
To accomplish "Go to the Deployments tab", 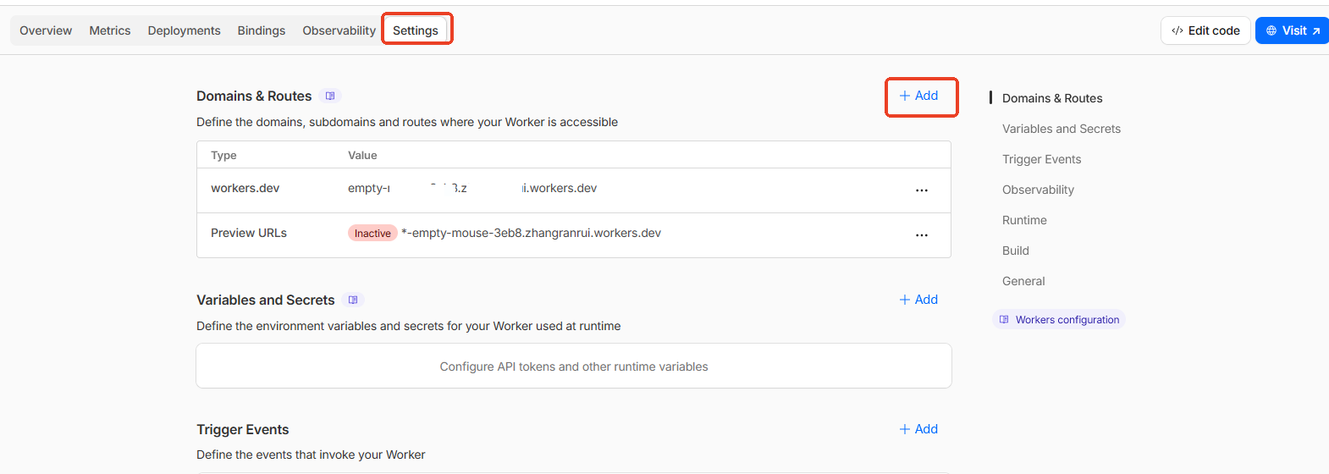I will click(x=184, y=30).
